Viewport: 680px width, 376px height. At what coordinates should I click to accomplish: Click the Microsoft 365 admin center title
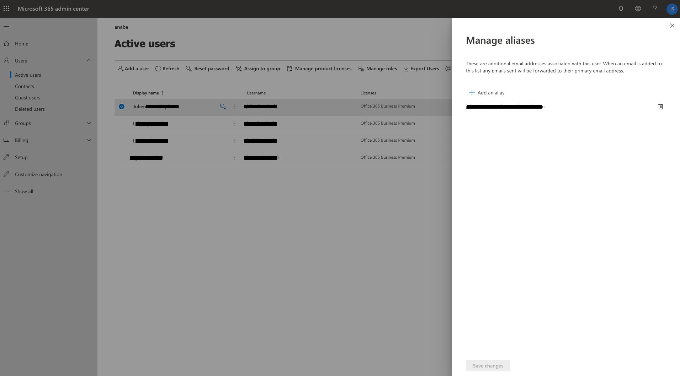(x=53, y=9)
